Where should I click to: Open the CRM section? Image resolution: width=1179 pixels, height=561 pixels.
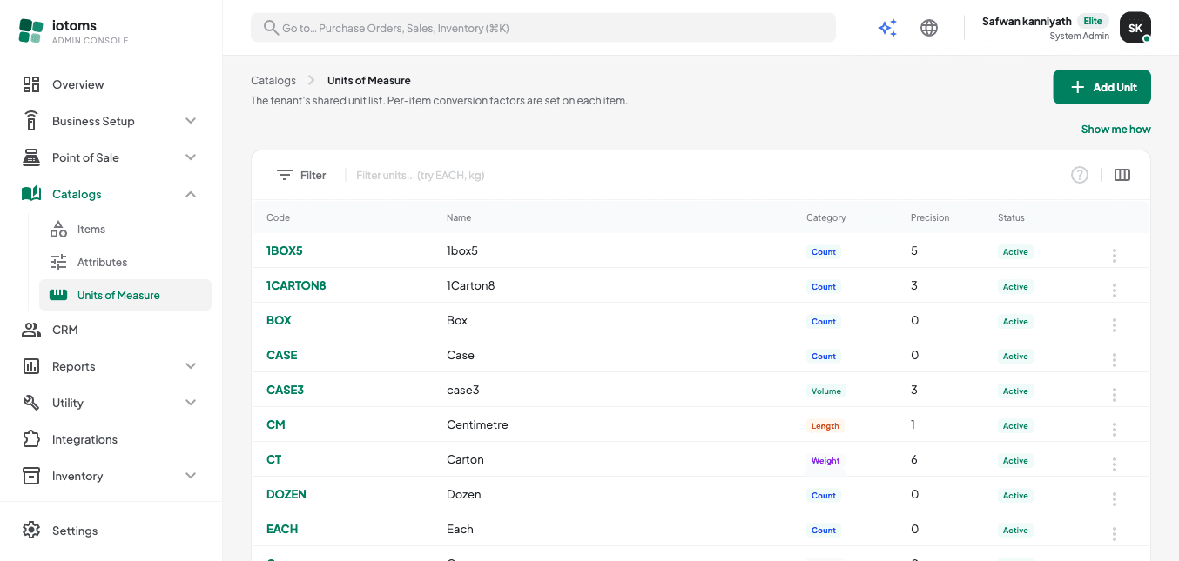[111, 330]
